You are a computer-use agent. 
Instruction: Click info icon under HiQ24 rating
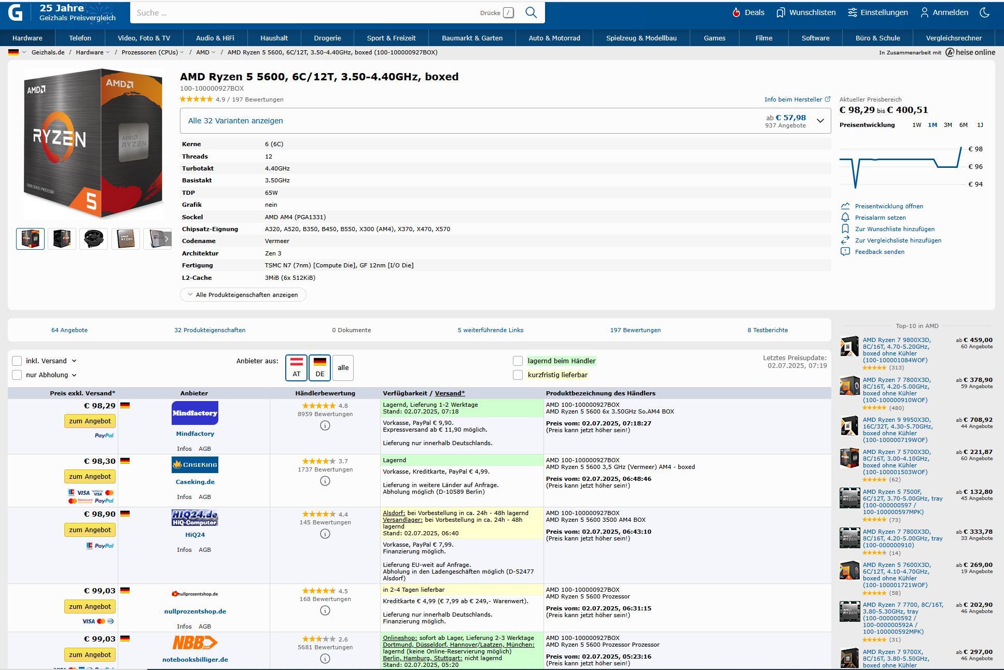(x=325, y=534)
